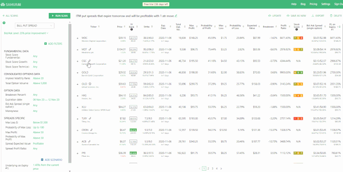
Task: Open the Bid/Ask Level price improvement dropdown
Action: [26, 33]
